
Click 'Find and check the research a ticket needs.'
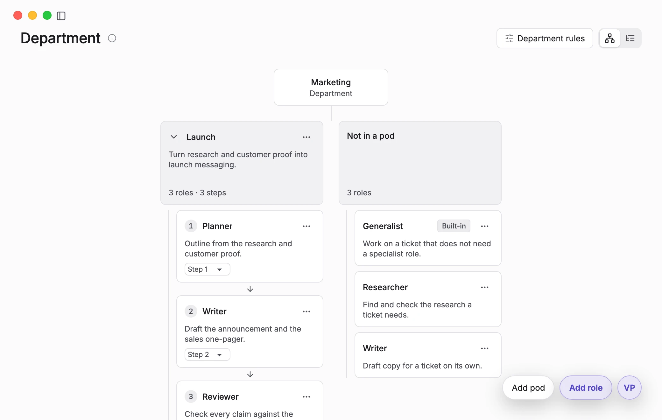click(417, 310)
